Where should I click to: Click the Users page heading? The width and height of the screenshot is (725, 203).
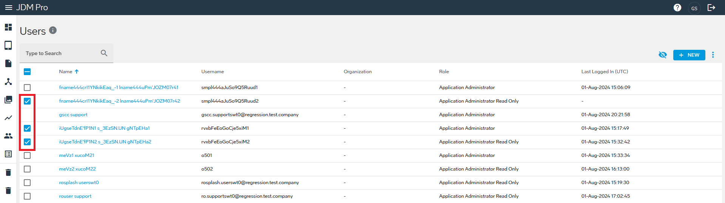[x=33, y=31]
